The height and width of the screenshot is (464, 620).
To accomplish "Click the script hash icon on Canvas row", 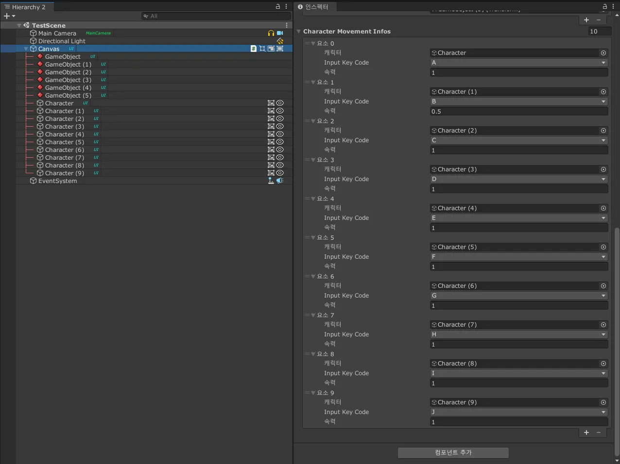I will (254, 49).
